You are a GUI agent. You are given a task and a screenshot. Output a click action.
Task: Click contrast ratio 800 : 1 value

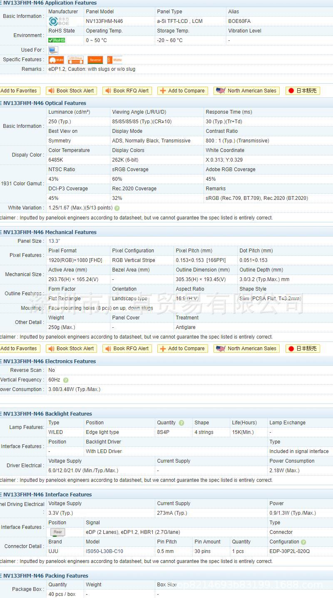coord(237,141)
